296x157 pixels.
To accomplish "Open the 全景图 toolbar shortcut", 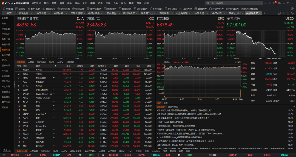I will pyautogui.click(x=8, y=9).
